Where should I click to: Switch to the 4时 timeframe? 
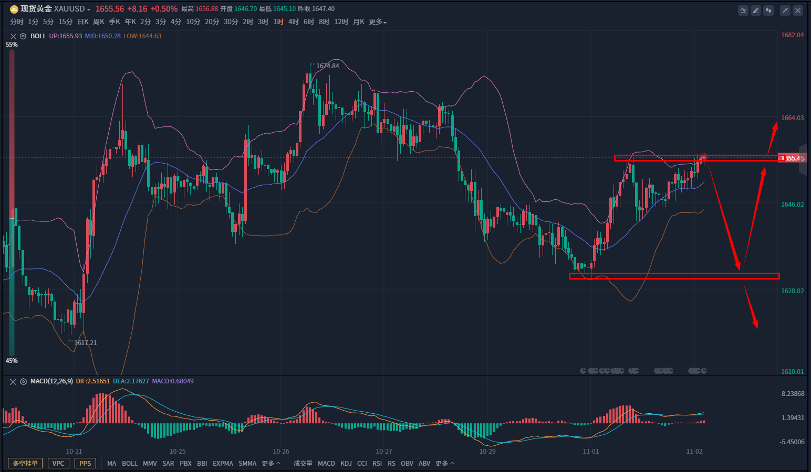click(293, 22)
